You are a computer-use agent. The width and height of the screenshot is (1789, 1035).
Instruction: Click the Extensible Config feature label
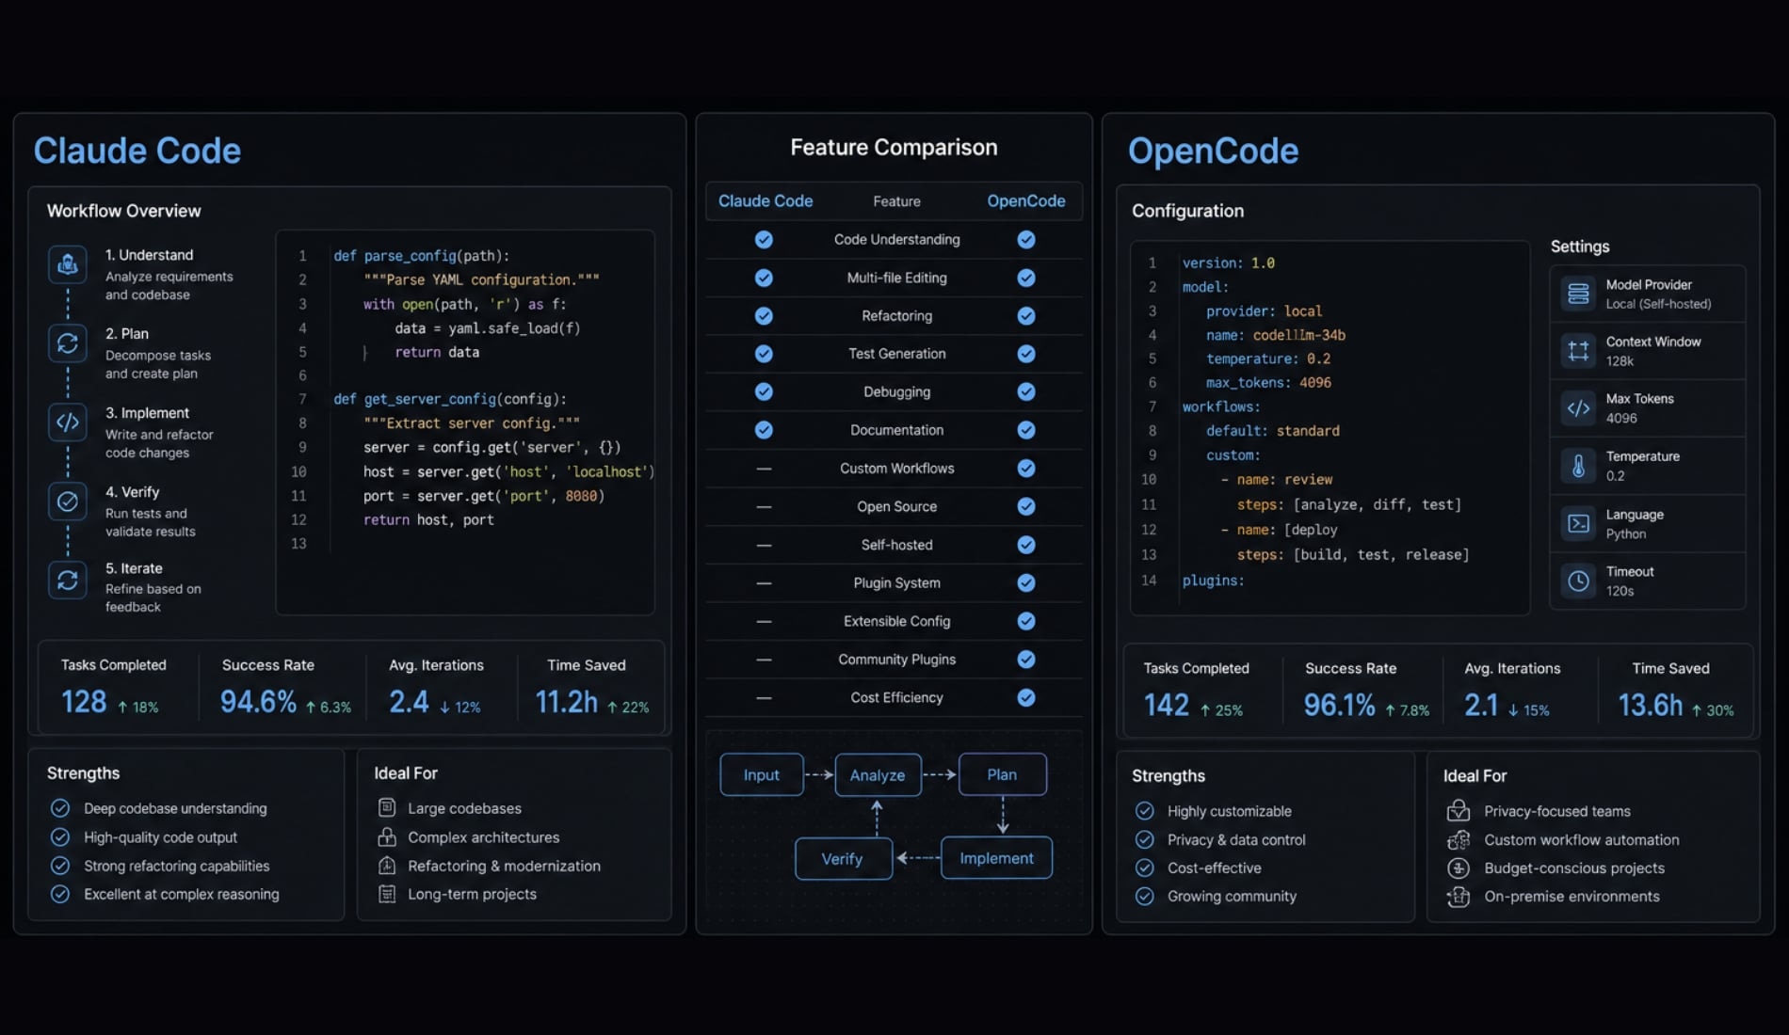coord(896,621)
